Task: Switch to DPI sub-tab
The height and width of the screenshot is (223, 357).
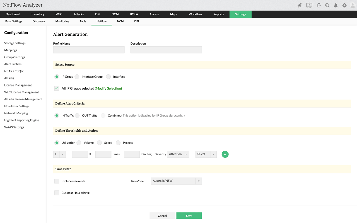Action: click(136, 21)
